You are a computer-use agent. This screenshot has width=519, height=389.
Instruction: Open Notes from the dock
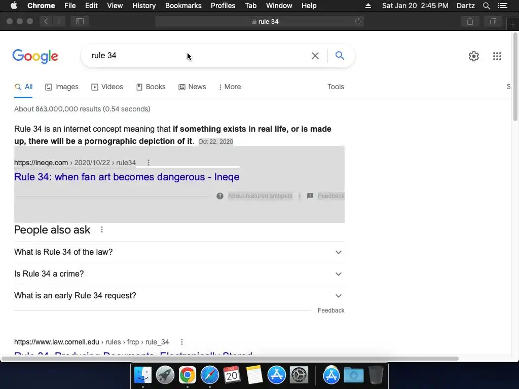coord(254,375)
